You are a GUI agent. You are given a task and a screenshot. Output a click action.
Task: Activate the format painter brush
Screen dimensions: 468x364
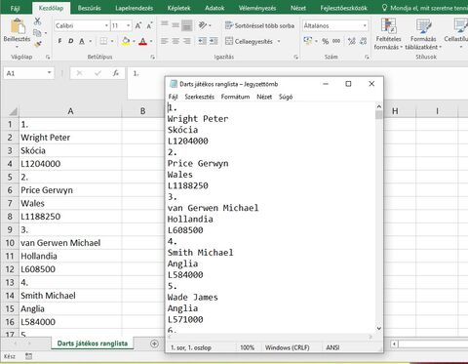point(38,44)
